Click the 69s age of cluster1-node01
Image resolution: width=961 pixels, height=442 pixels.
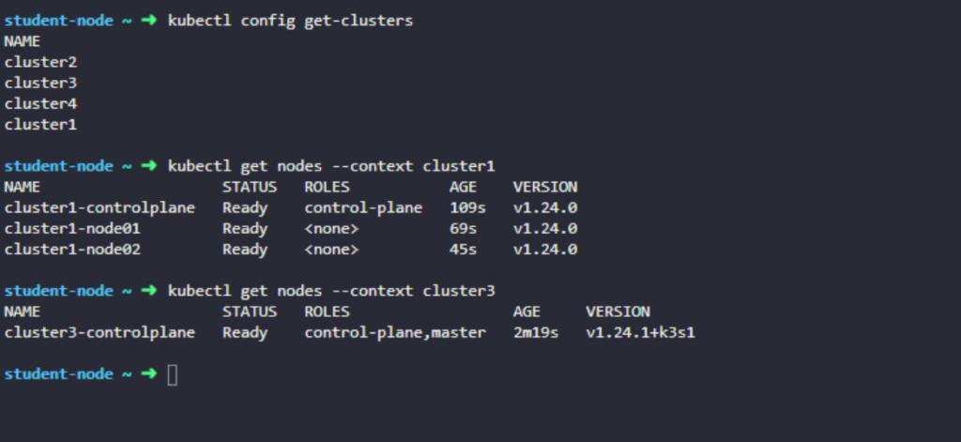[x=463, y=228]
